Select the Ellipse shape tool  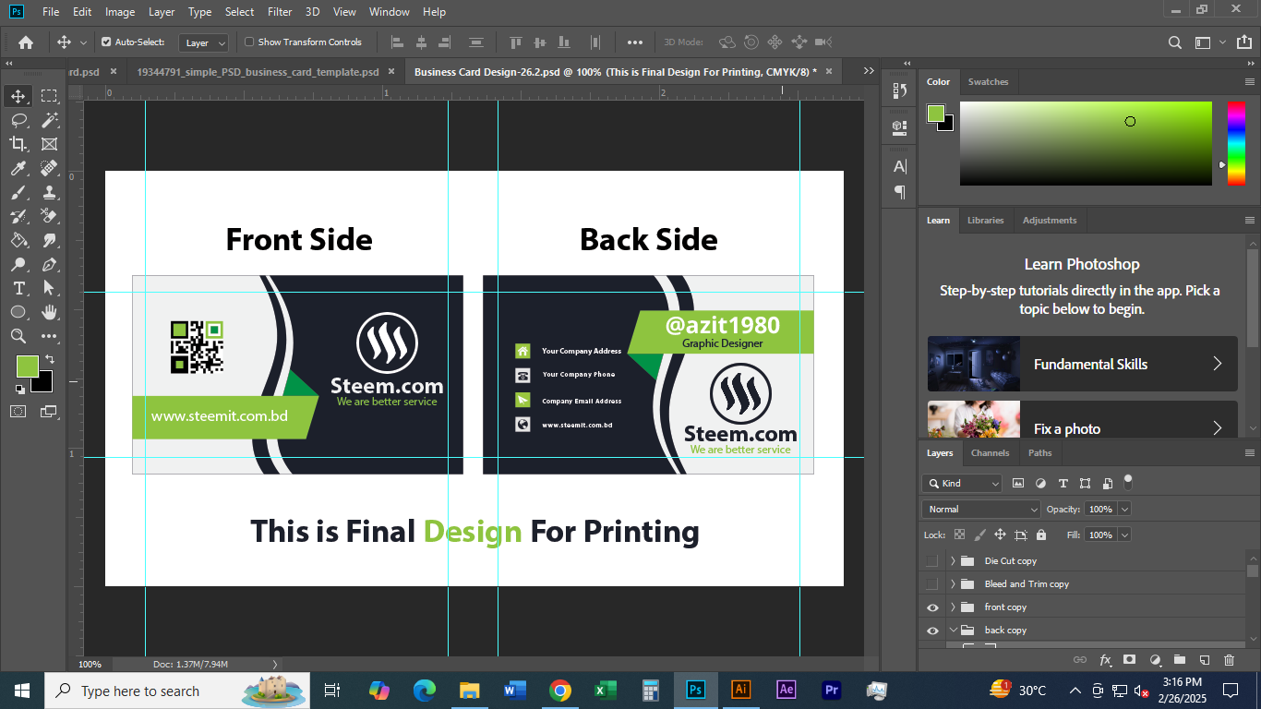(18, 313)
